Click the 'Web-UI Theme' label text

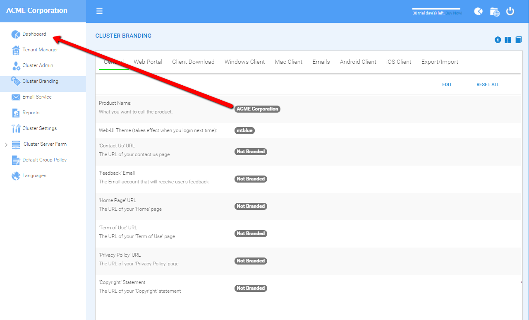pyautogui.click(x=158, y=130)
